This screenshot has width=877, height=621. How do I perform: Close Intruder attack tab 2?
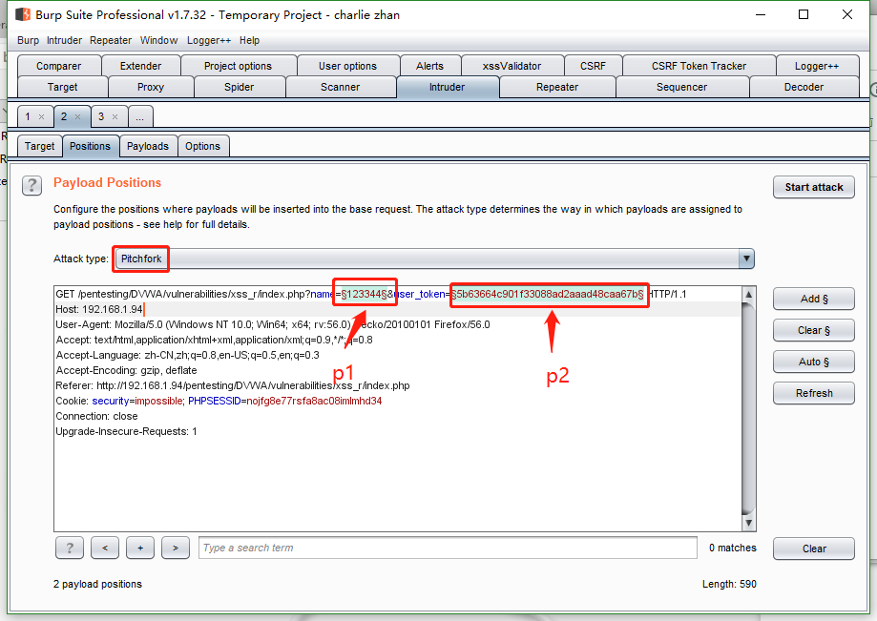pos(77,116)
